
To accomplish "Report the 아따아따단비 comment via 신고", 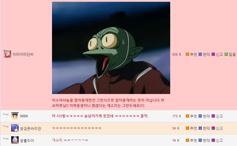I will pyautogui.click(x=217, y=54).
